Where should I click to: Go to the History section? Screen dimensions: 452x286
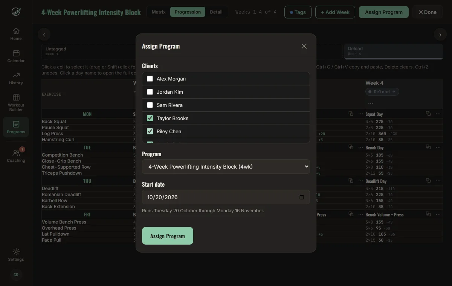tap(16, 78)
